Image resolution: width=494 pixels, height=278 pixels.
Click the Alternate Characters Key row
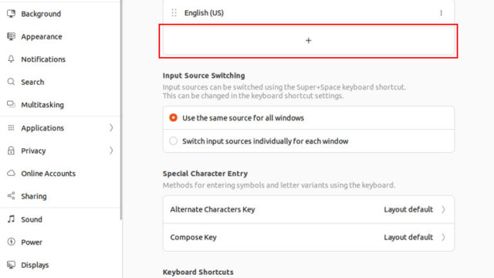pos(309,209)
